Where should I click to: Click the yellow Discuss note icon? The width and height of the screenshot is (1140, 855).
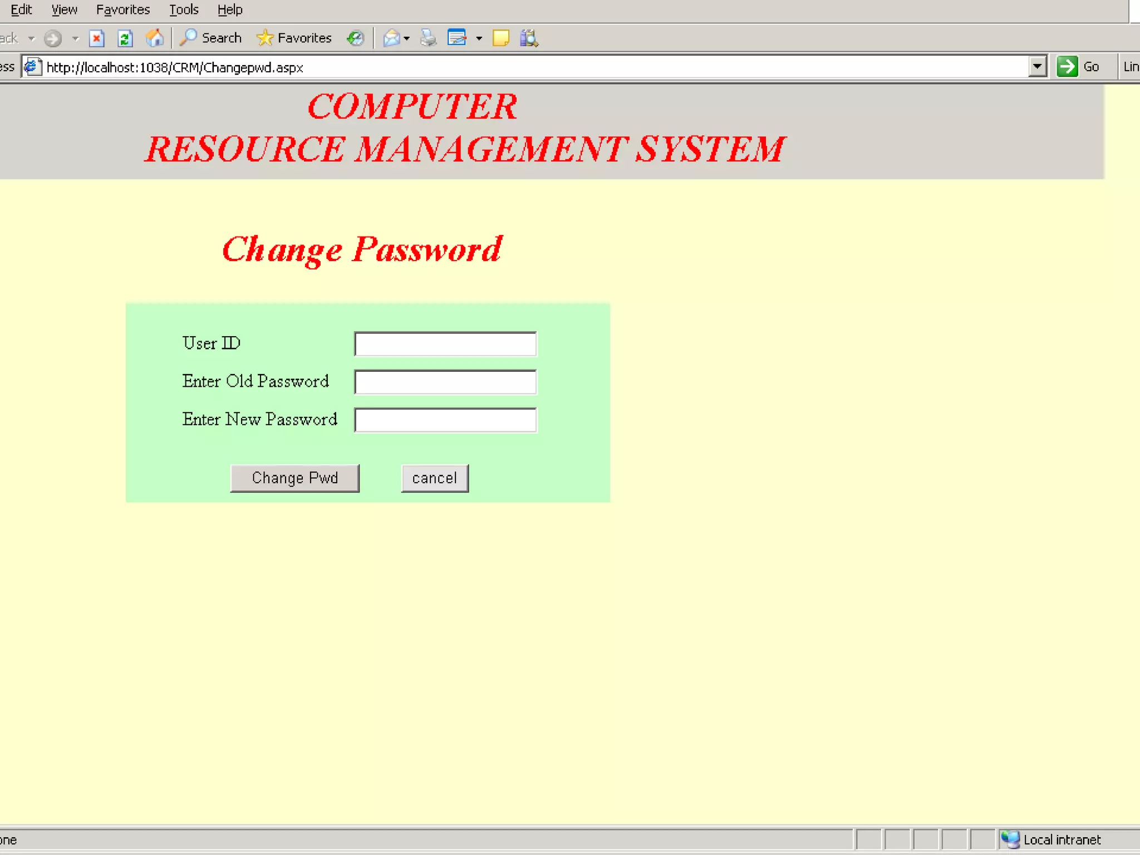pos(500,38)
